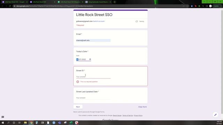
Task: Open the red-white app icon on taskbar
Action: point(77,123)
